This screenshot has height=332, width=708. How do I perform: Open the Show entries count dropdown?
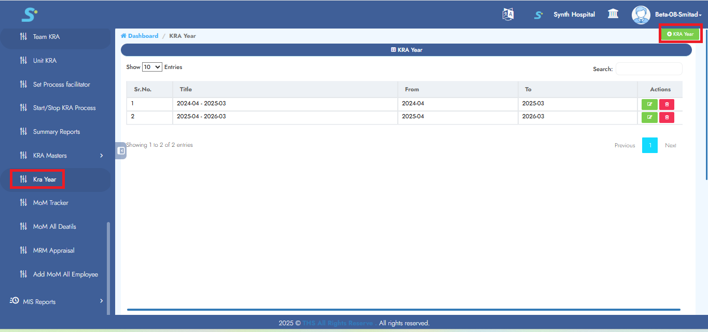click(x=152, y=67)
